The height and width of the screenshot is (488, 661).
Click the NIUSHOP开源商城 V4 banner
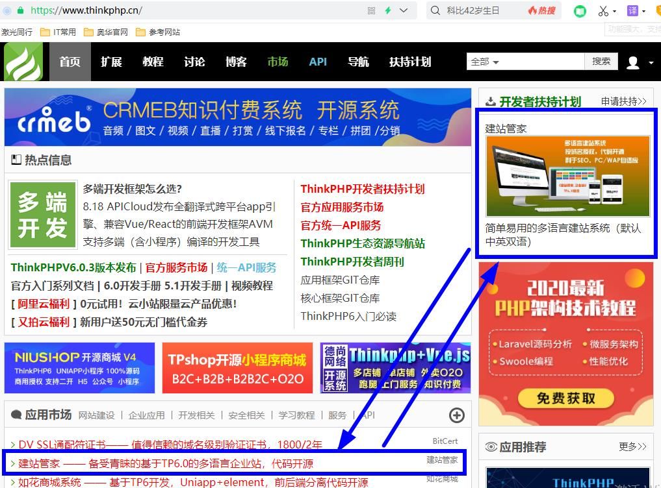tap(80, 367)
